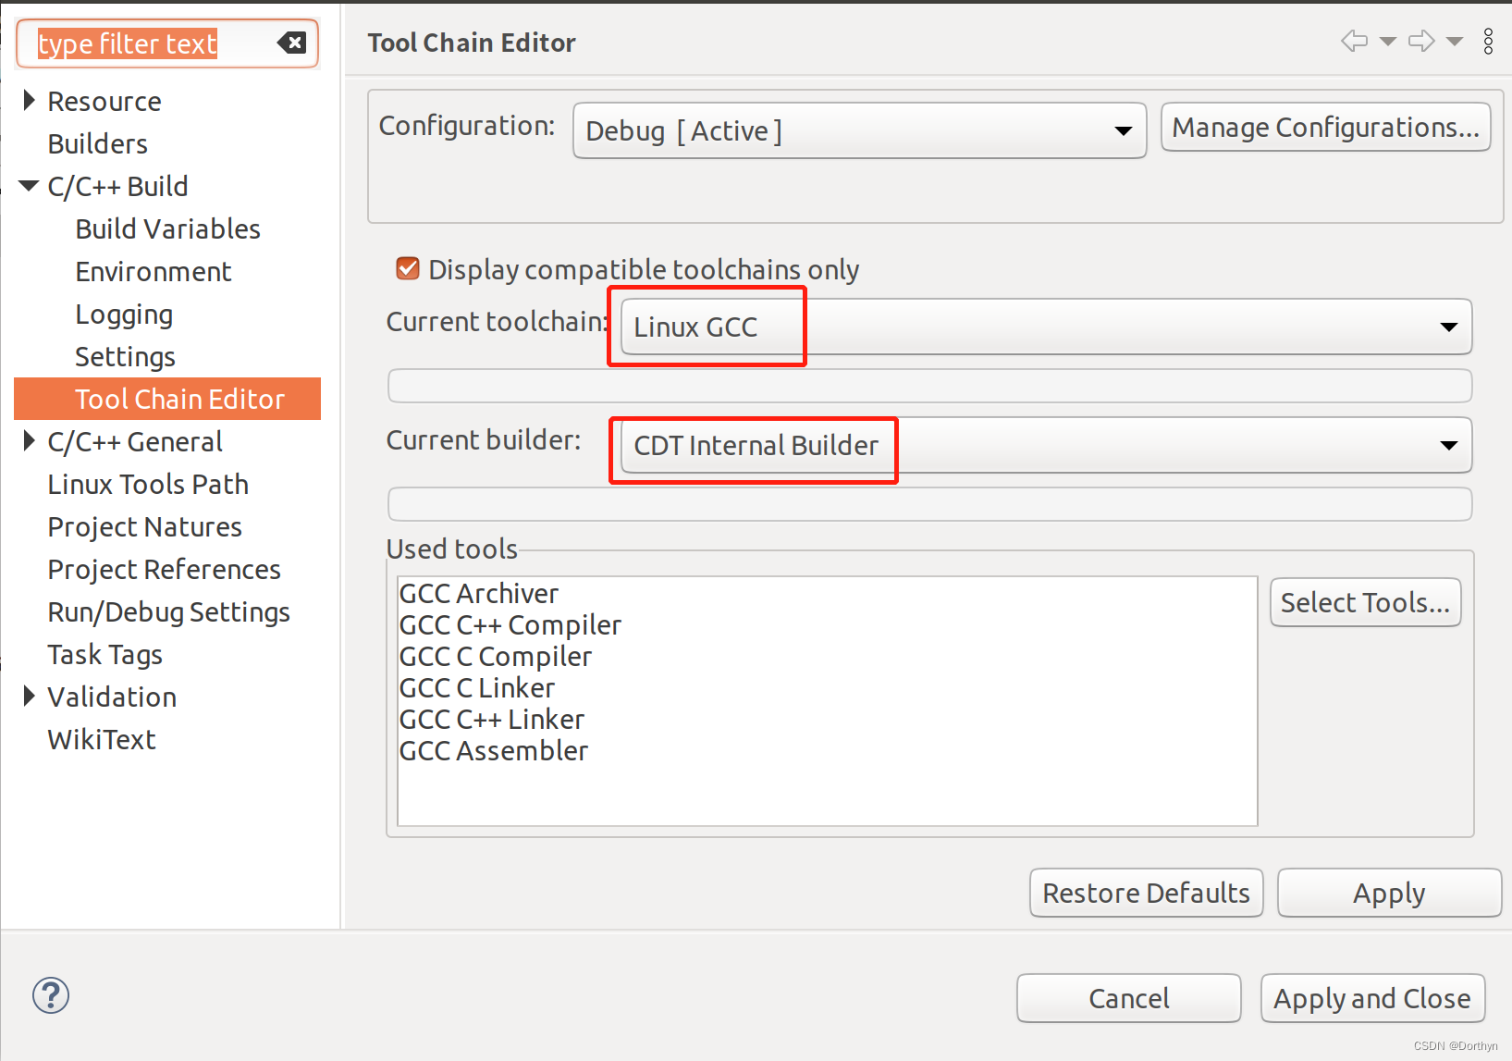Select Builders in the preferences tree
The image size is (1512, 1061).
pyautogui.click(x=97, y=143)
